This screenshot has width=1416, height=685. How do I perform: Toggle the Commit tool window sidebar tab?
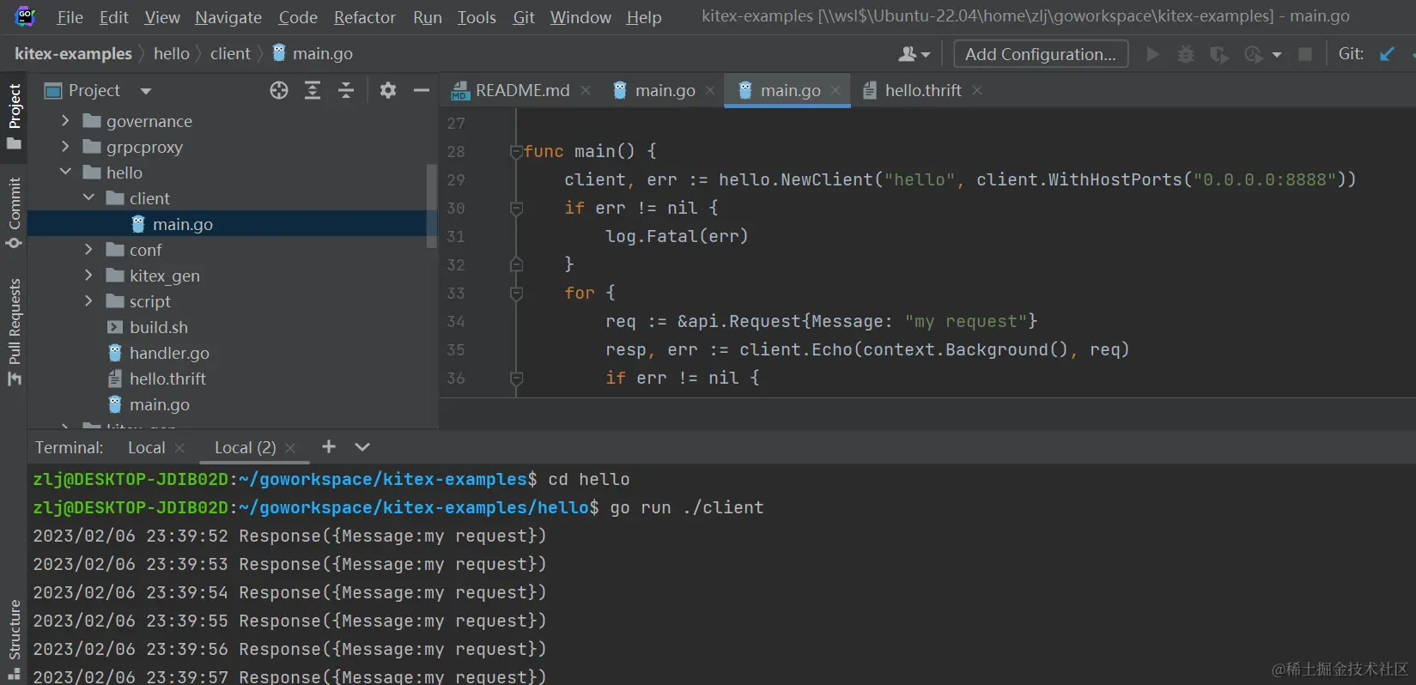tap(14, 213)
